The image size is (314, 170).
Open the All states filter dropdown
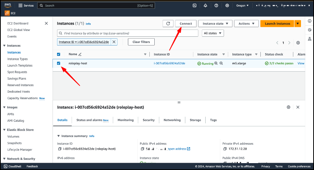[x=213, y=33]
